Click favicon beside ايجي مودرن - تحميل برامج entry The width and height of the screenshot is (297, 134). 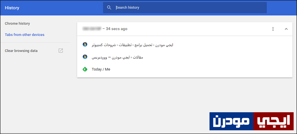[85, 45]
